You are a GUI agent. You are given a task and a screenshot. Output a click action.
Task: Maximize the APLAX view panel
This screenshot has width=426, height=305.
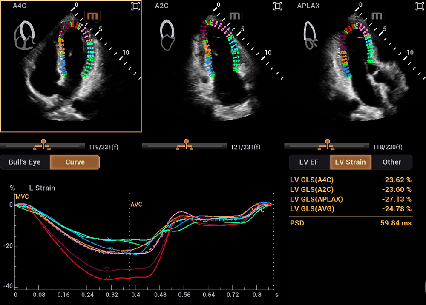420,6
